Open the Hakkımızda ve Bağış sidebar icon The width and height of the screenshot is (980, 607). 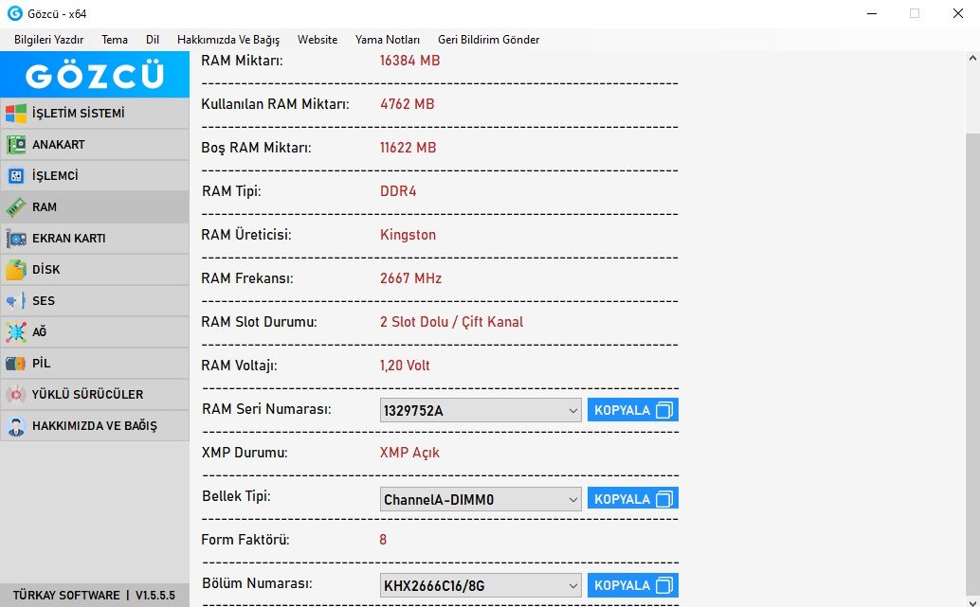[16, 426]
